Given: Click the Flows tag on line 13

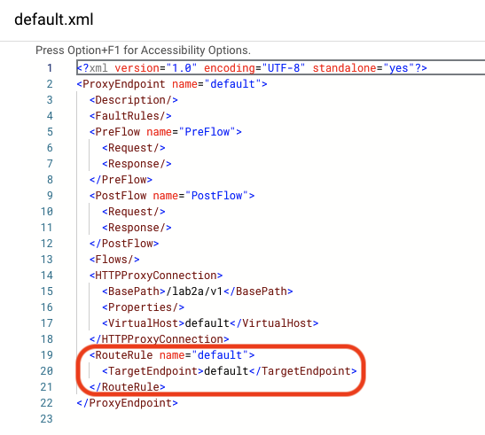Looking at the screenshot, I should point(114,260).
